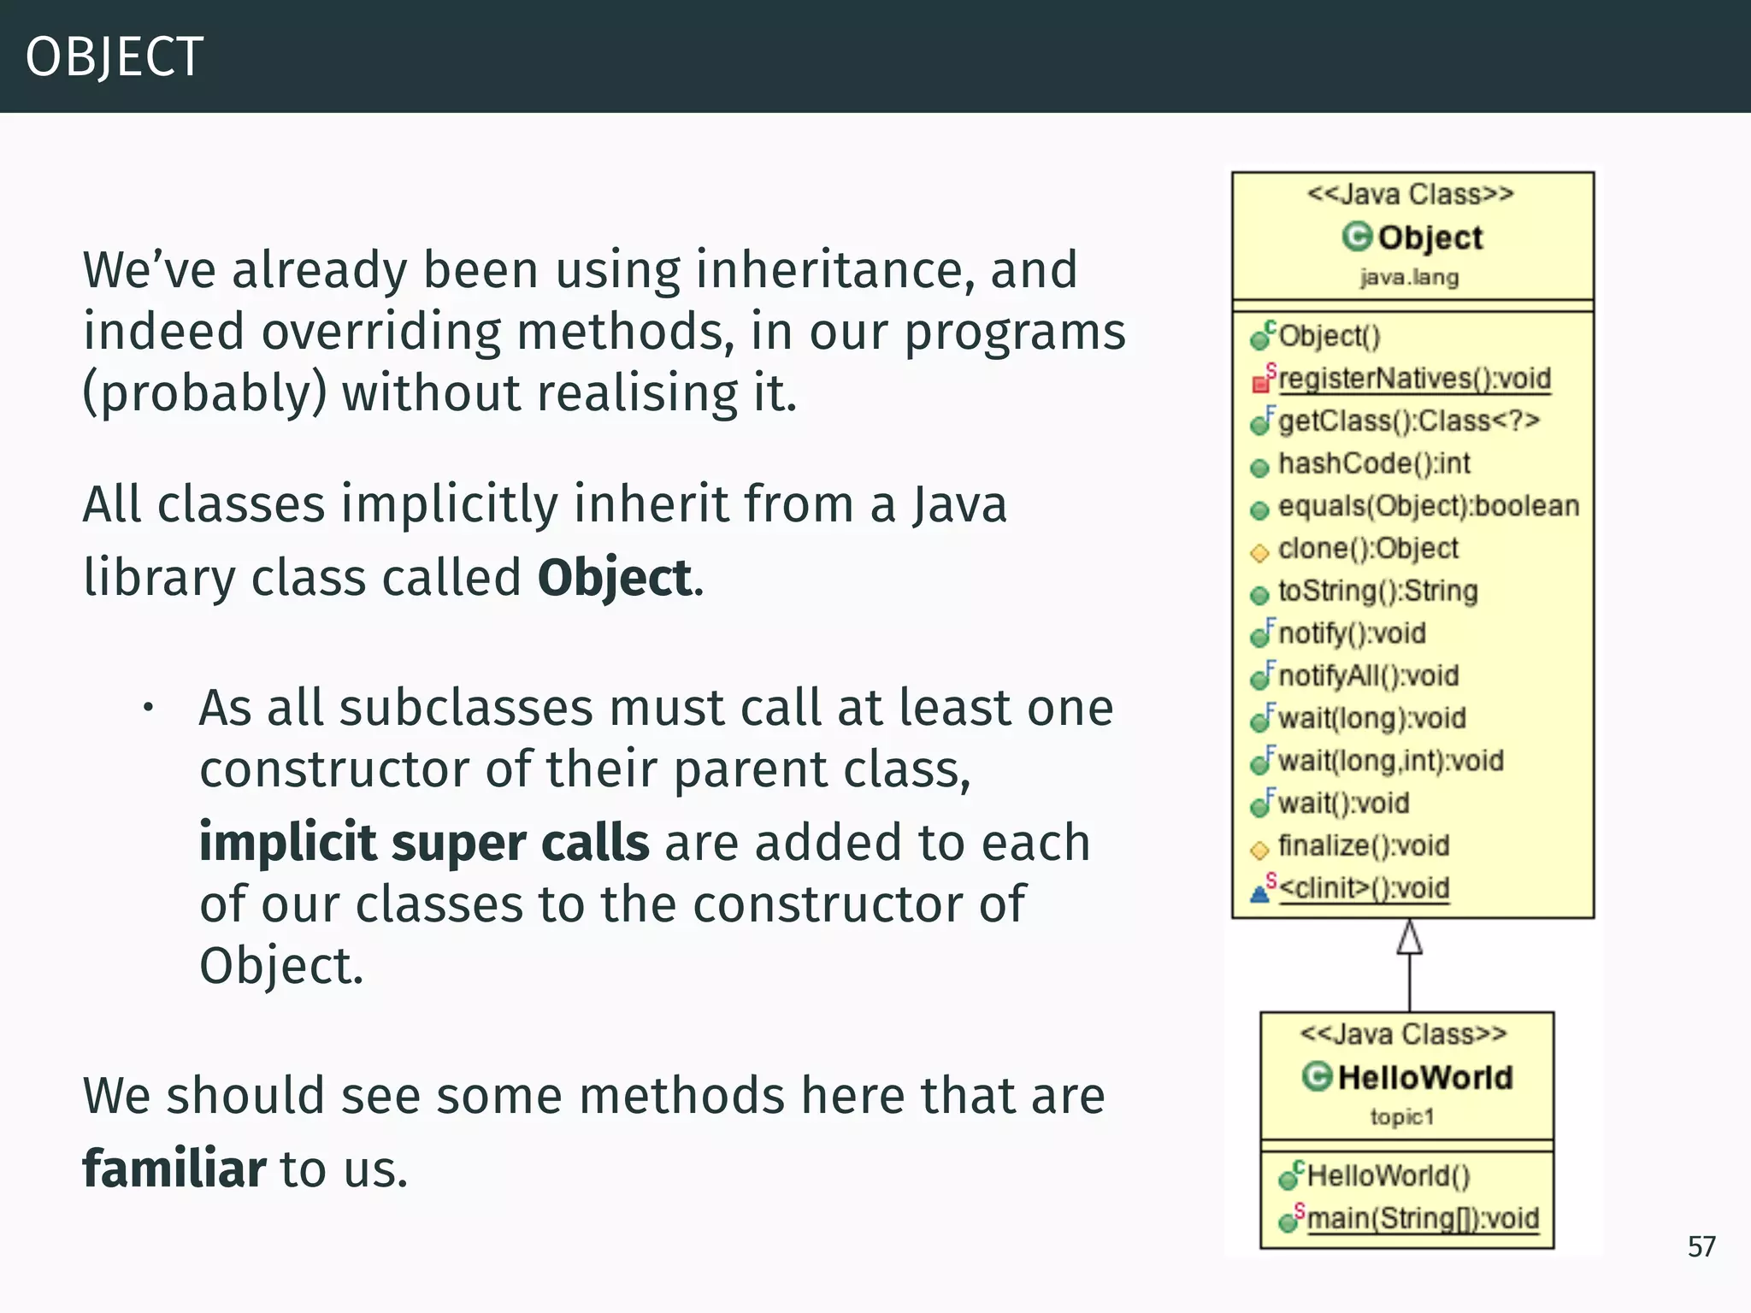Click the blue triangle icon for <clinit>
The image size is (1751, 1313).
tap(1260, 893)
